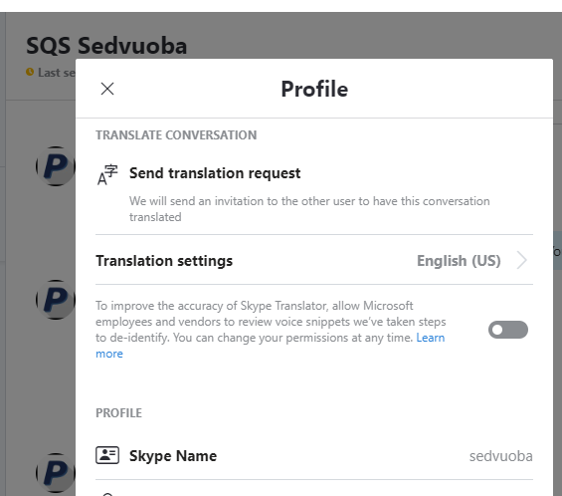The width and height of the screenshot is (562, 496).
Task: Send translation request
Action: tap(215, 173)
